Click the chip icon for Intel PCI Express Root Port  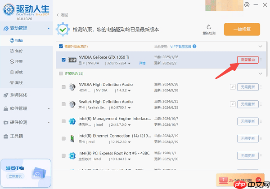click(72, 156)
